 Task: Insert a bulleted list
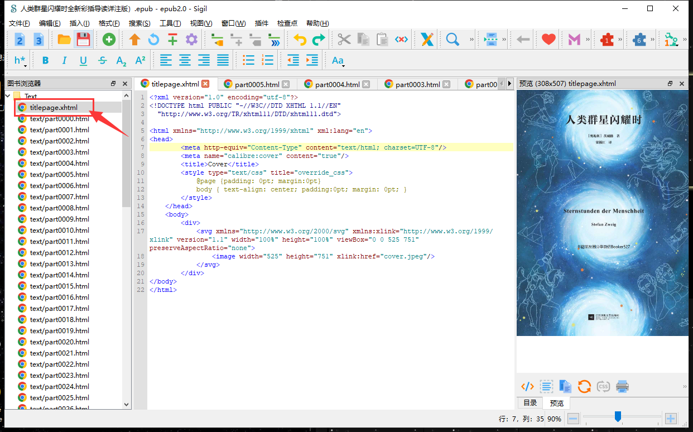[x=248, y=60]
